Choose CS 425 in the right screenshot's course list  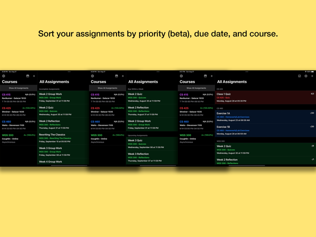[196, 112]
